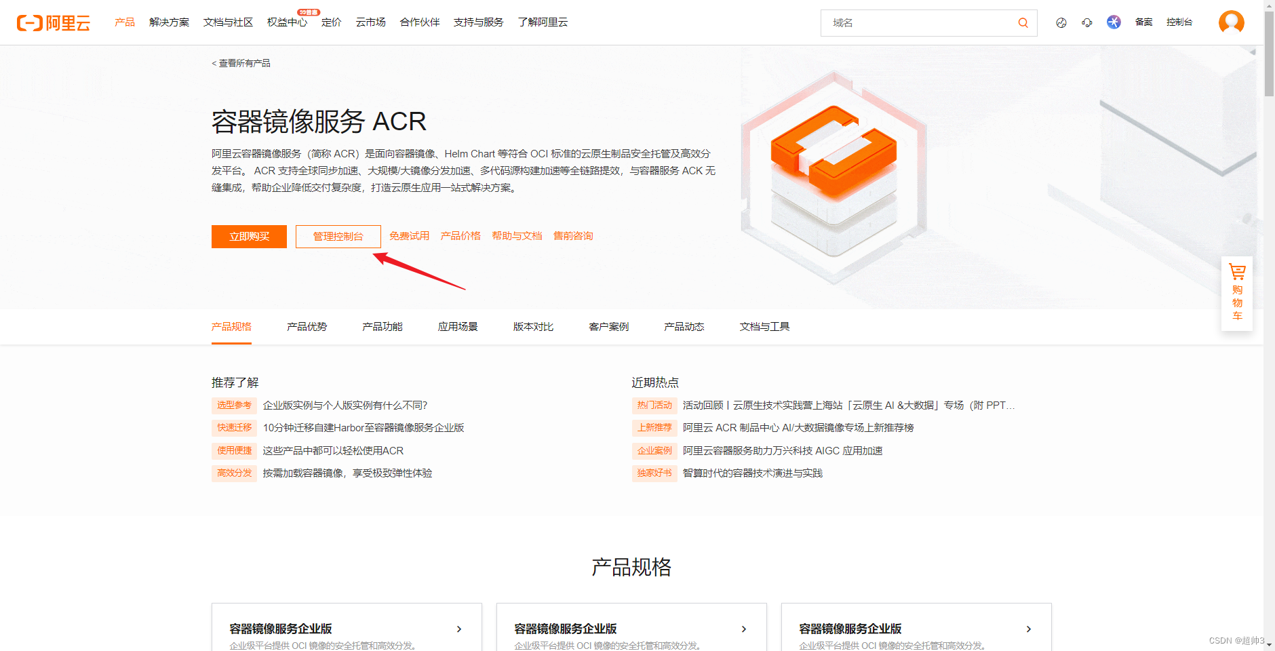Open article 企业版实例与个人版实例有什么不同
This screenshot has height=651, width=1275.
[345, 406]
